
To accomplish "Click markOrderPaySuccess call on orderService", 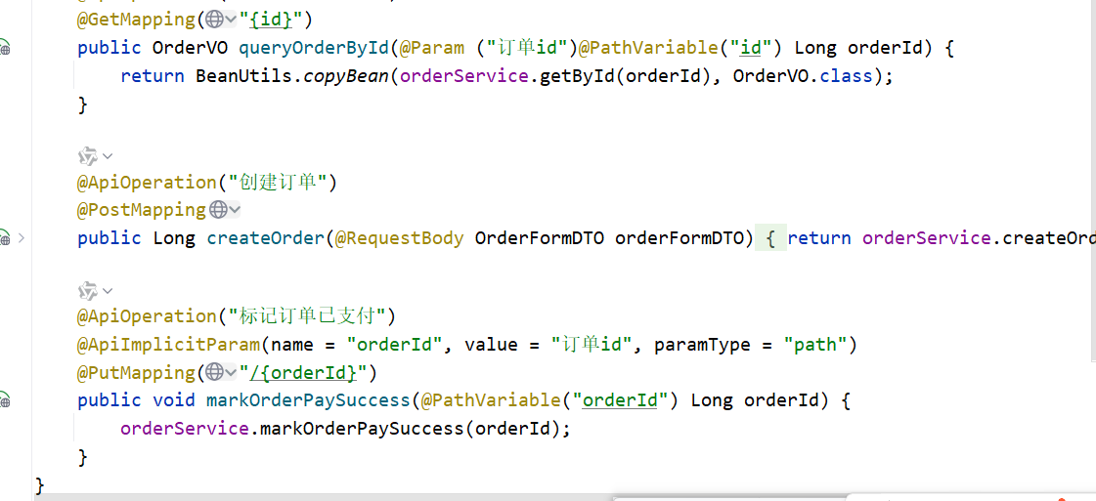I will click(362, 429).
